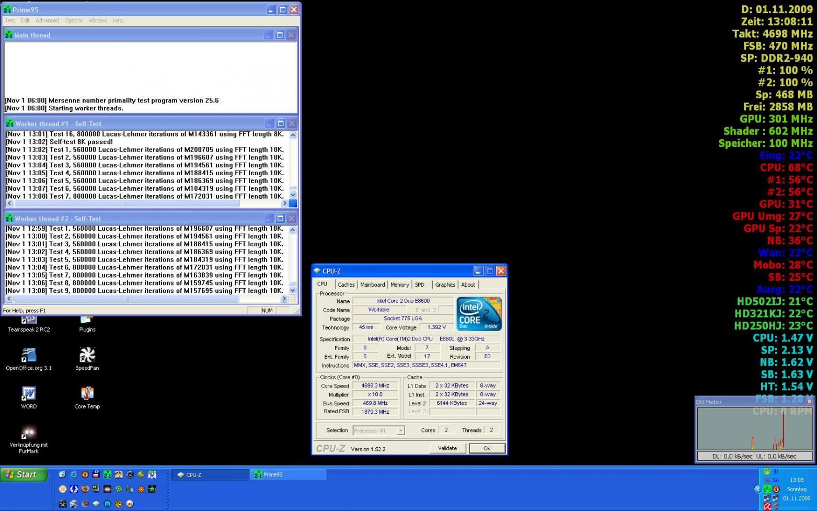Viewport: 817px width, 511px height.
Task: Open the Teamspeak 2 RC2 desktop icon
Action: [x=29, y=323]
